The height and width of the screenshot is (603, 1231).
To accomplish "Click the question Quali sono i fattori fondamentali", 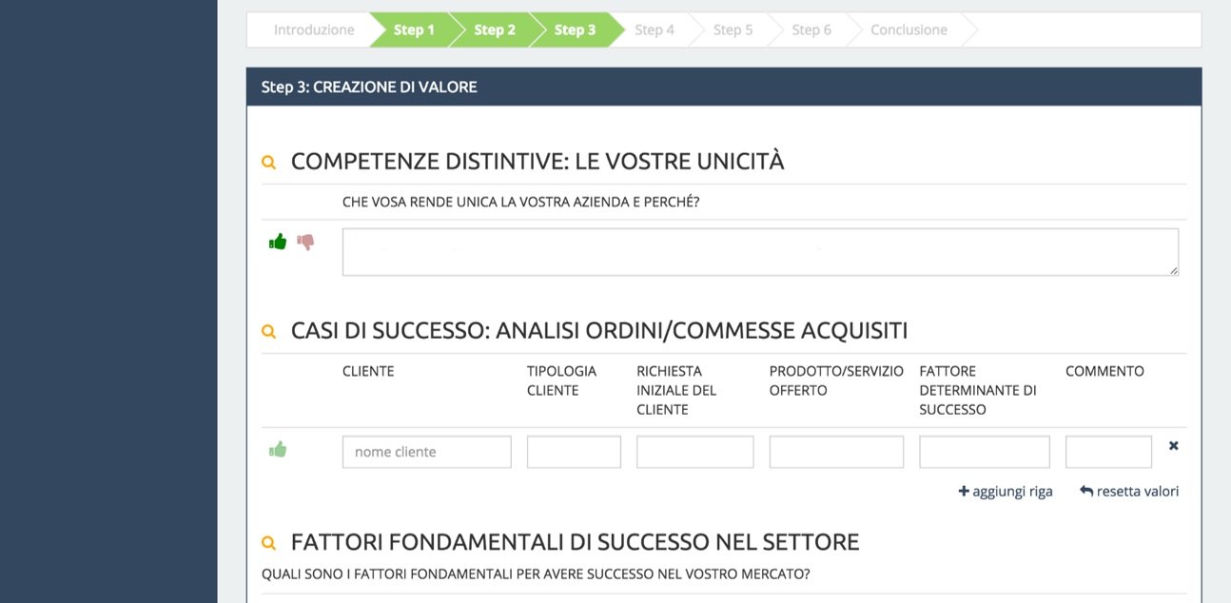I will (x=536, y=574).
